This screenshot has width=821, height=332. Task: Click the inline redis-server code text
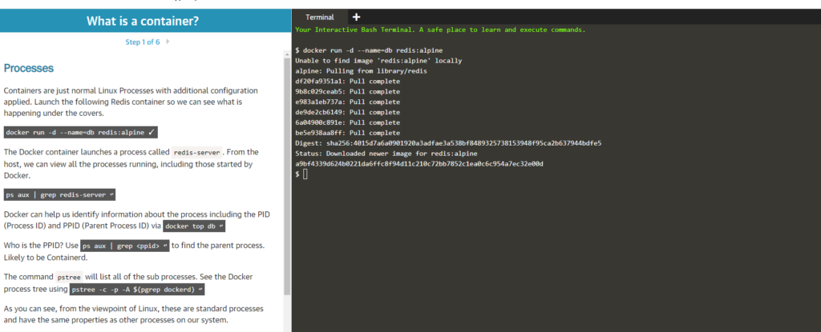tap(197, 153)
